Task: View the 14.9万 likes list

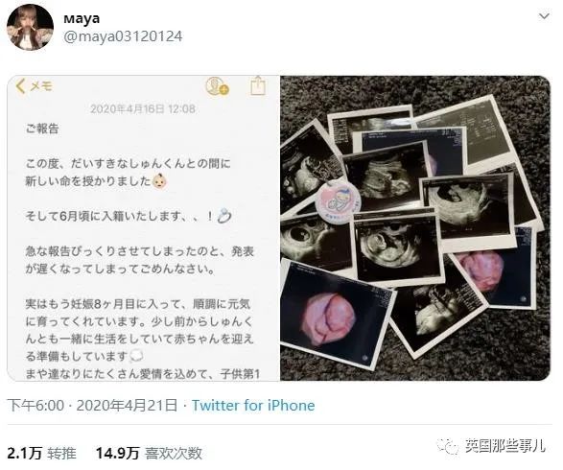Action: 149,453
